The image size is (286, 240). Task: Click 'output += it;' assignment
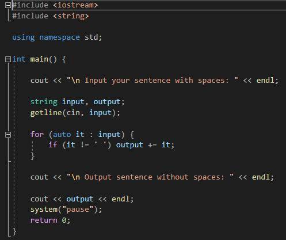(145, 145)
